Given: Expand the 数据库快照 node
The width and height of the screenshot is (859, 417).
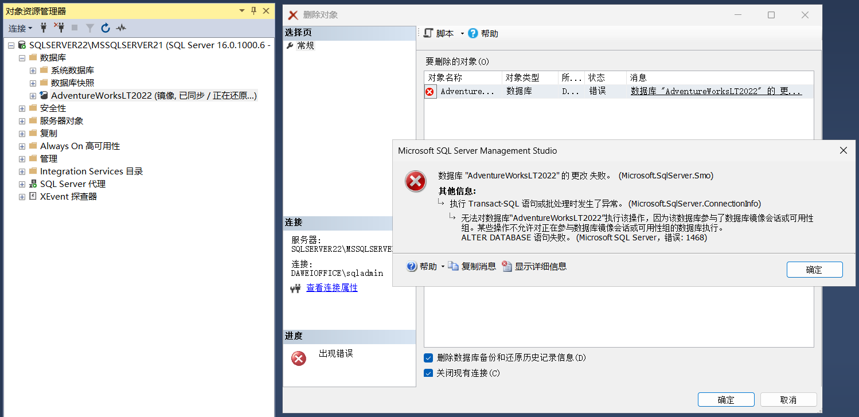Looking at the screenshot, I should [x=33, y=83].
